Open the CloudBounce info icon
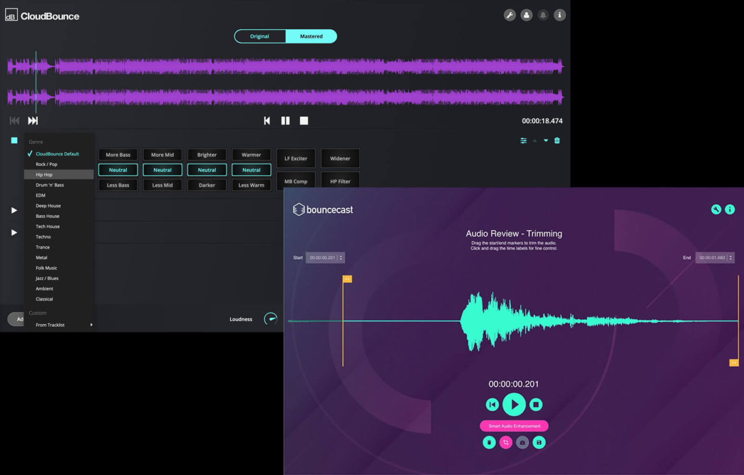Image resolution: width=744 pixels, height=475 pixels. point(559,15)
